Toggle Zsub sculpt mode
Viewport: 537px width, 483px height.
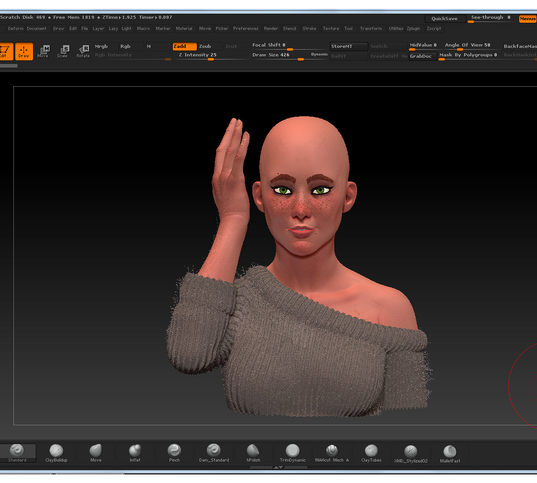click(210, 47)
